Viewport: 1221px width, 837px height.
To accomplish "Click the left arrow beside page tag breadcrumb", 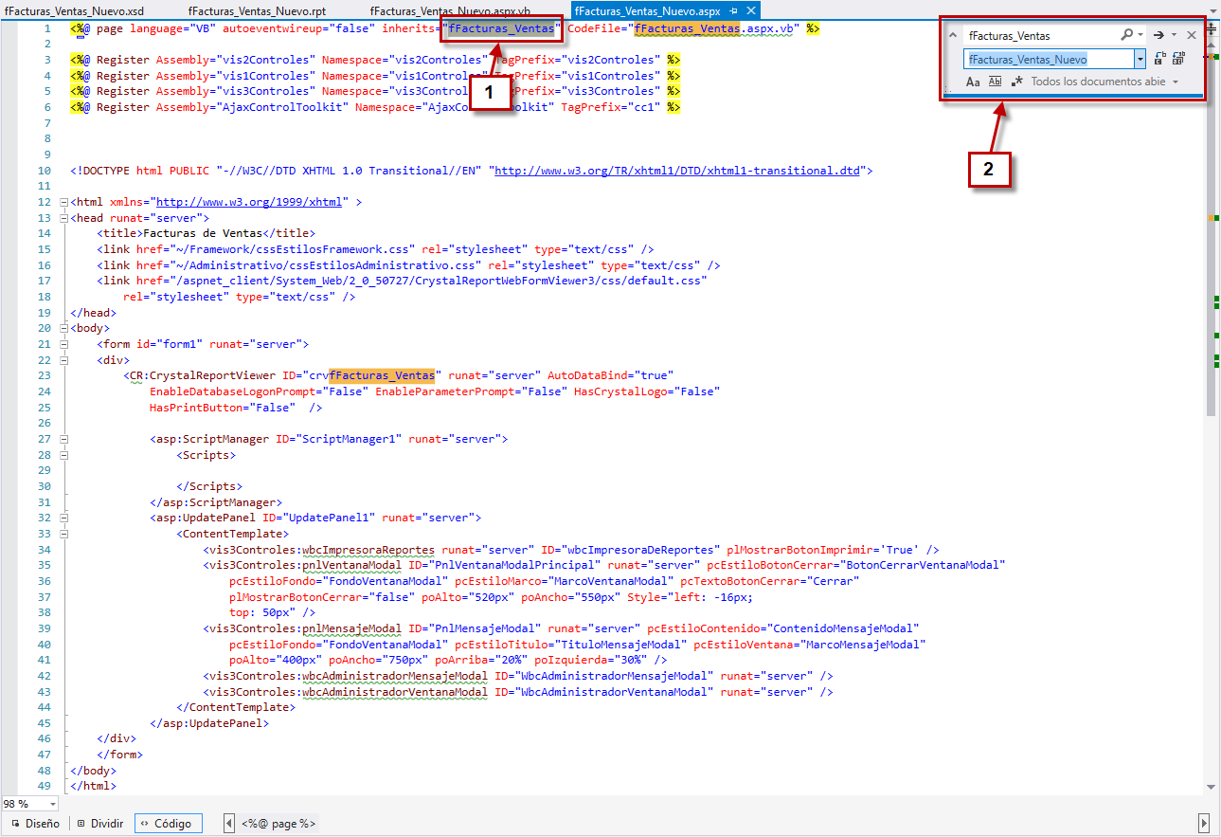I will (229, 824).
